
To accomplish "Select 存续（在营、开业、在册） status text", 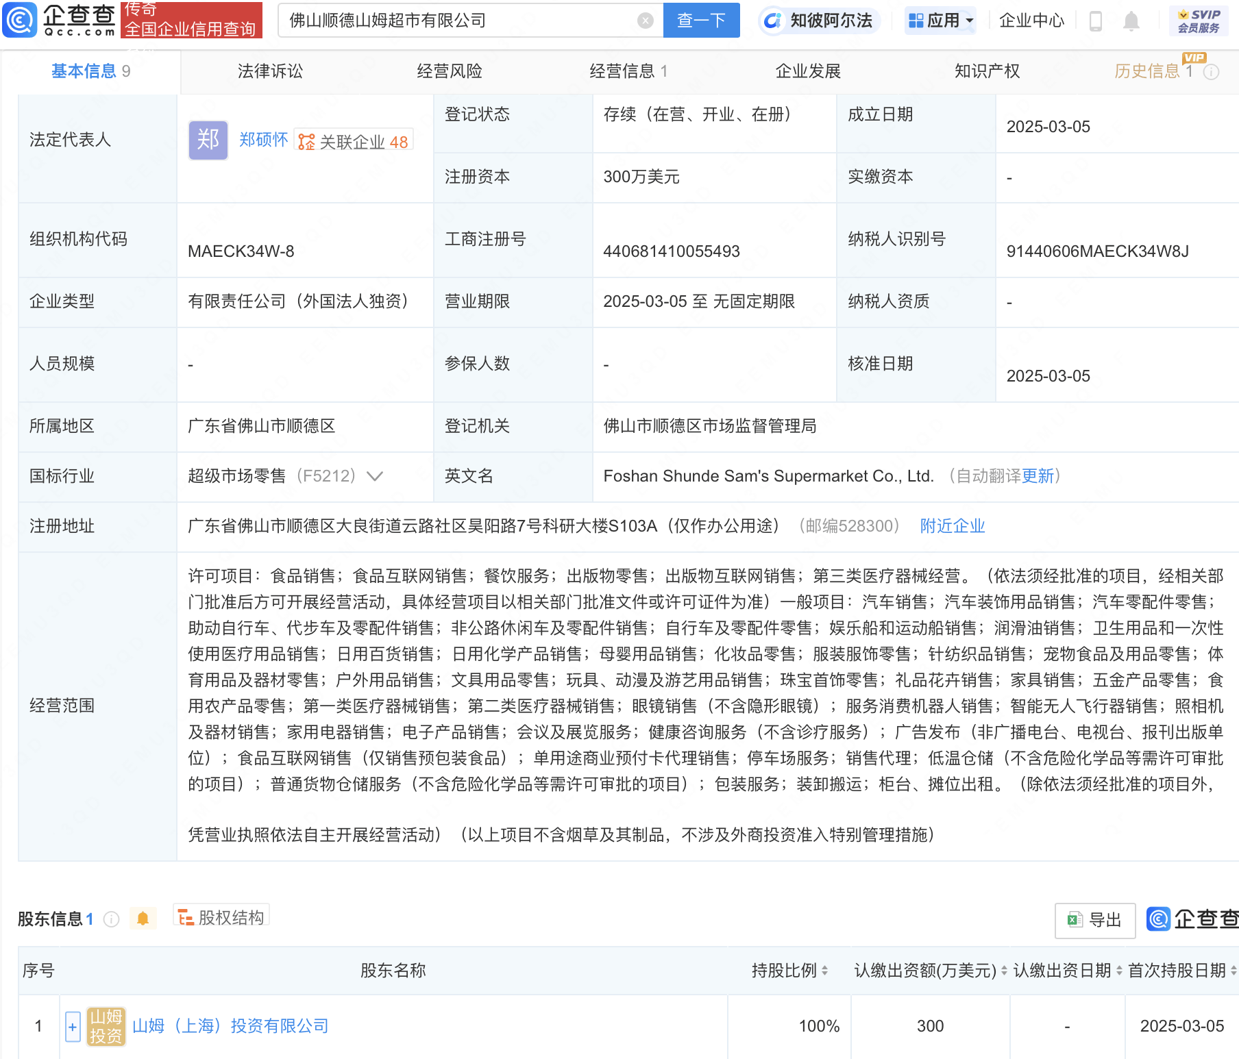I will click(698, 114).
